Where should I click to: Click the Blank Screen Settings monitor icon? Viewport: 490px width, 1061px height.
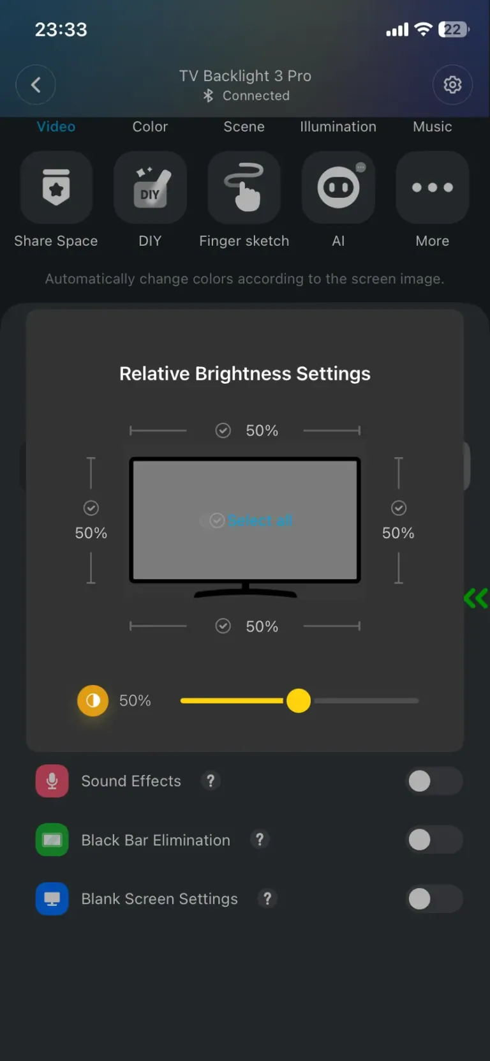click(52, 899)
